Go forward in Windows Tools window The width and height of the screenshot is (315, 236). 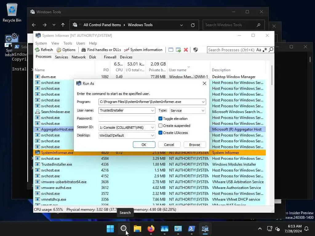coord(45,25)
